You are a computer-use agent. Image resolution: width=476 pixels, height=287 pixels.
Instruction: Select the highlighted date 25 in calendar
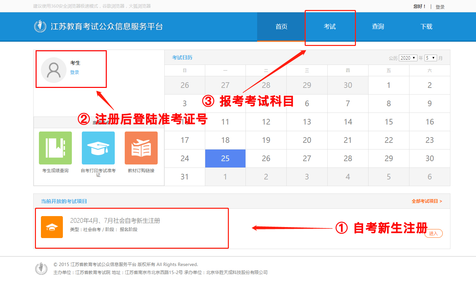[225, 158]
